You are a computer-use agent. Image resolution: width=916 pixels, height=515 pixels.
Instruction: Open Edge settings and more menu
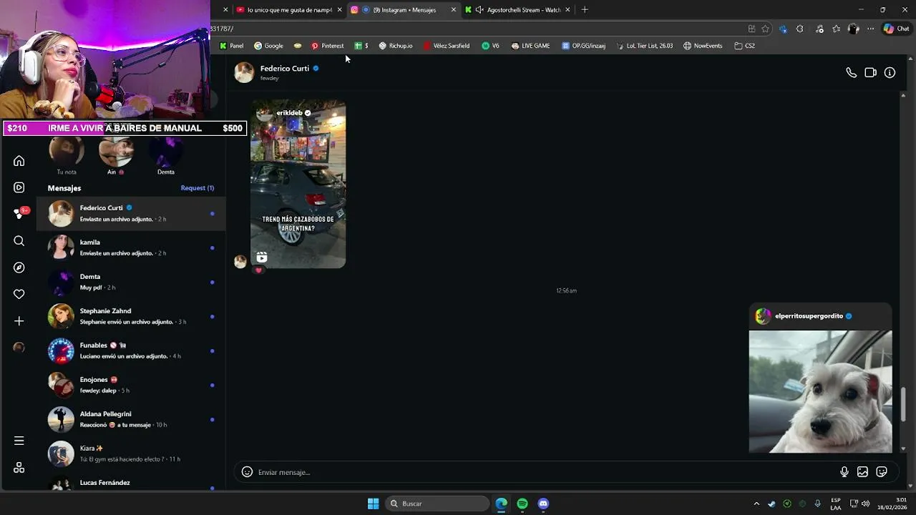click(x=870, y=29)
